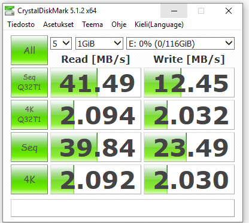Screen dimensions: 249x223
Task: Open the 1GiB test size dropdown
Action: 99,44
